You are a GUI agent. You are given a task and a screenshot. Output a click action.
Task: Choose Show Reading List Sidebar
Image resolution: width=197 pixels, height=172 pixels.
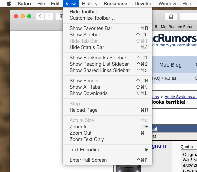click(x=108, y=64)
